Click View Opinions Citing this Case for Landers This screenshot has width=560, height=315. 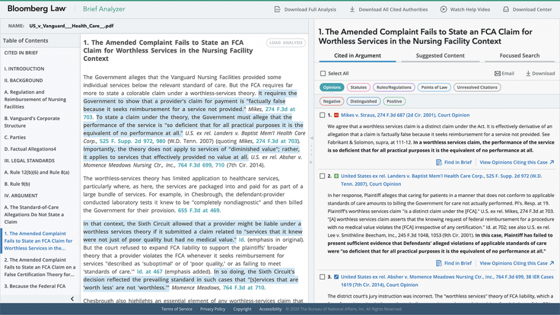tap(513, 263)
